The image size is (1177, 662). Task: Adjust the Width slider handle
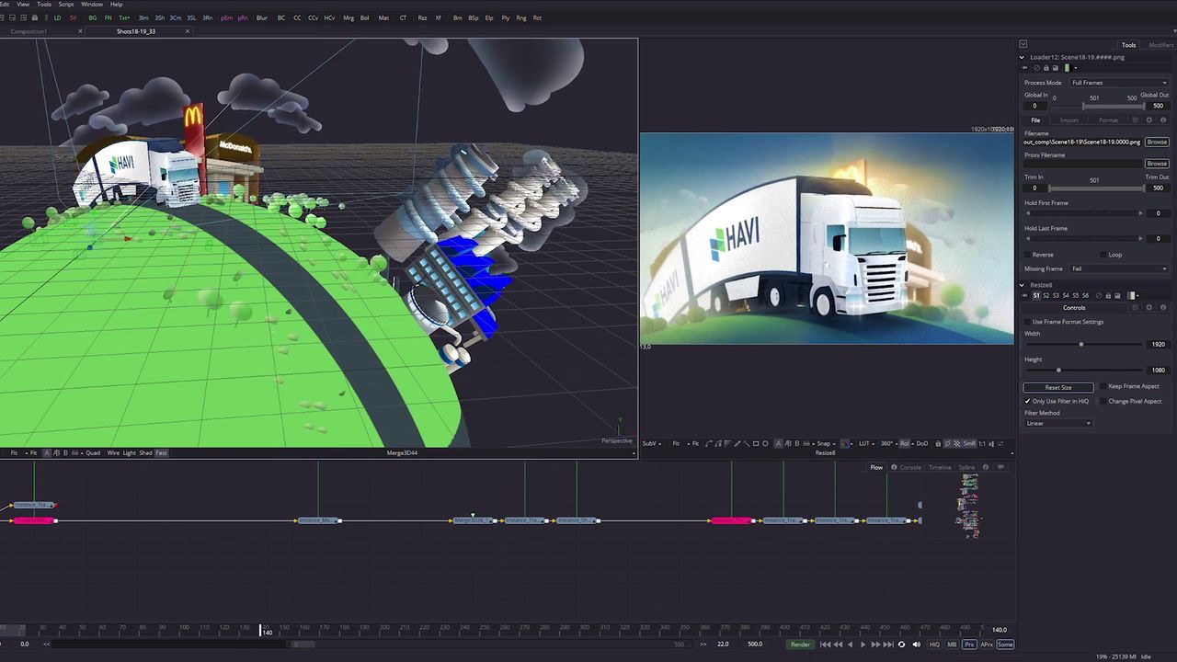click(x=1080, y=344)
